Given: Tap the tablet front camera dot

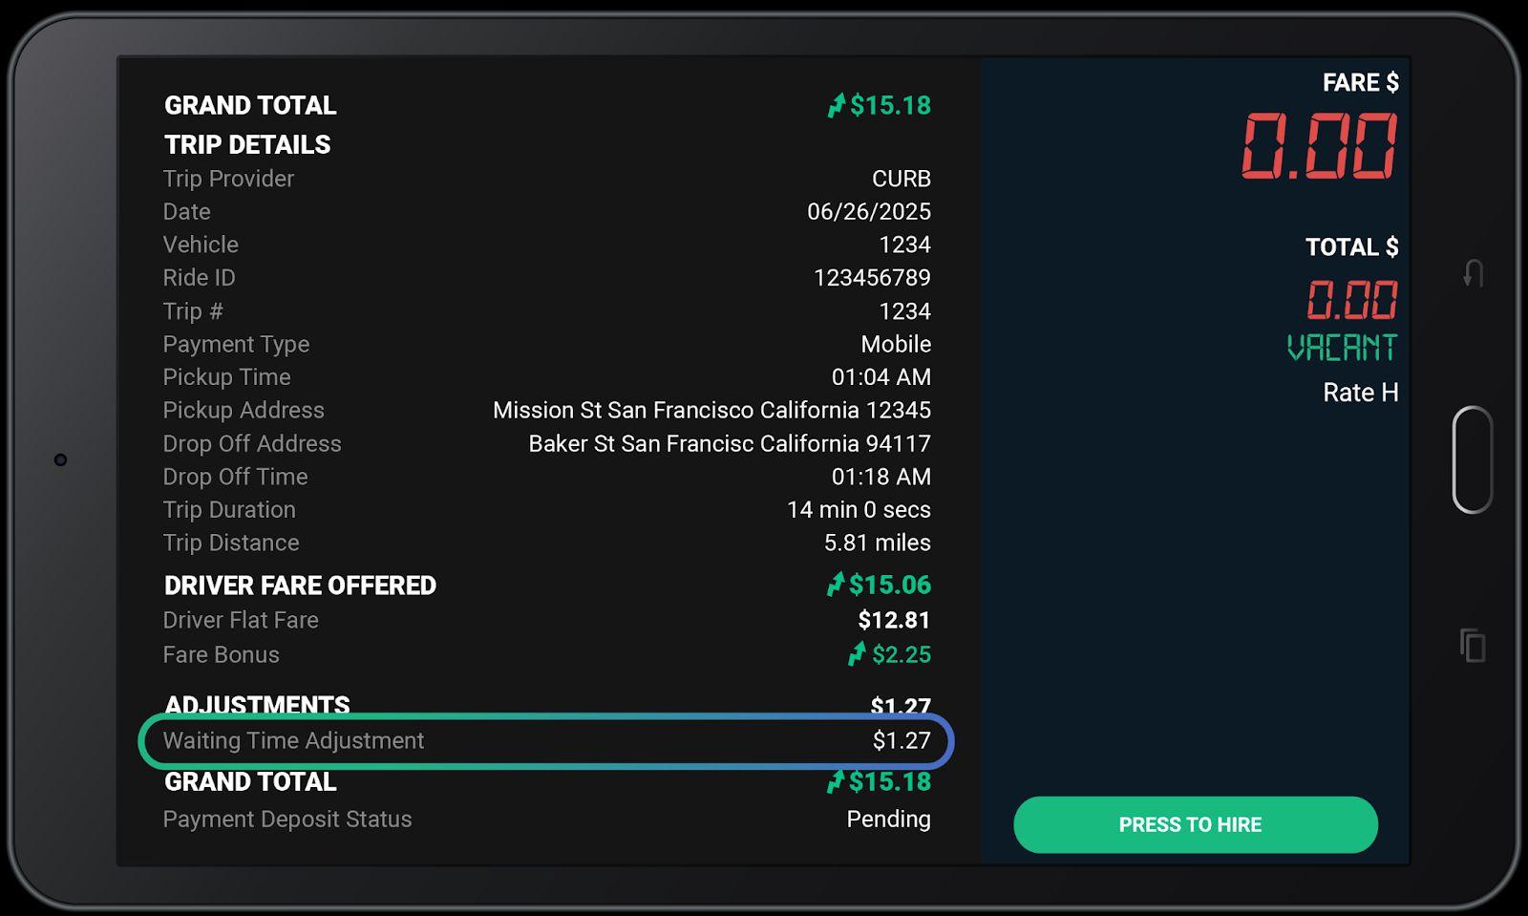Looking at the screenshot, I should point(60,460).
